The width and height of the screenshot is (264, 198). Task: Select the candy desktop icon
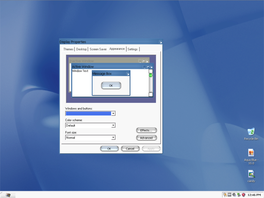(x=251, y=176)
